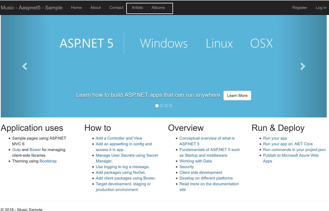This screenshot has width=329, height=211.
Task: Click the Music - Aaspnet5 - Sample brand
Action: (x=31, y=8)
